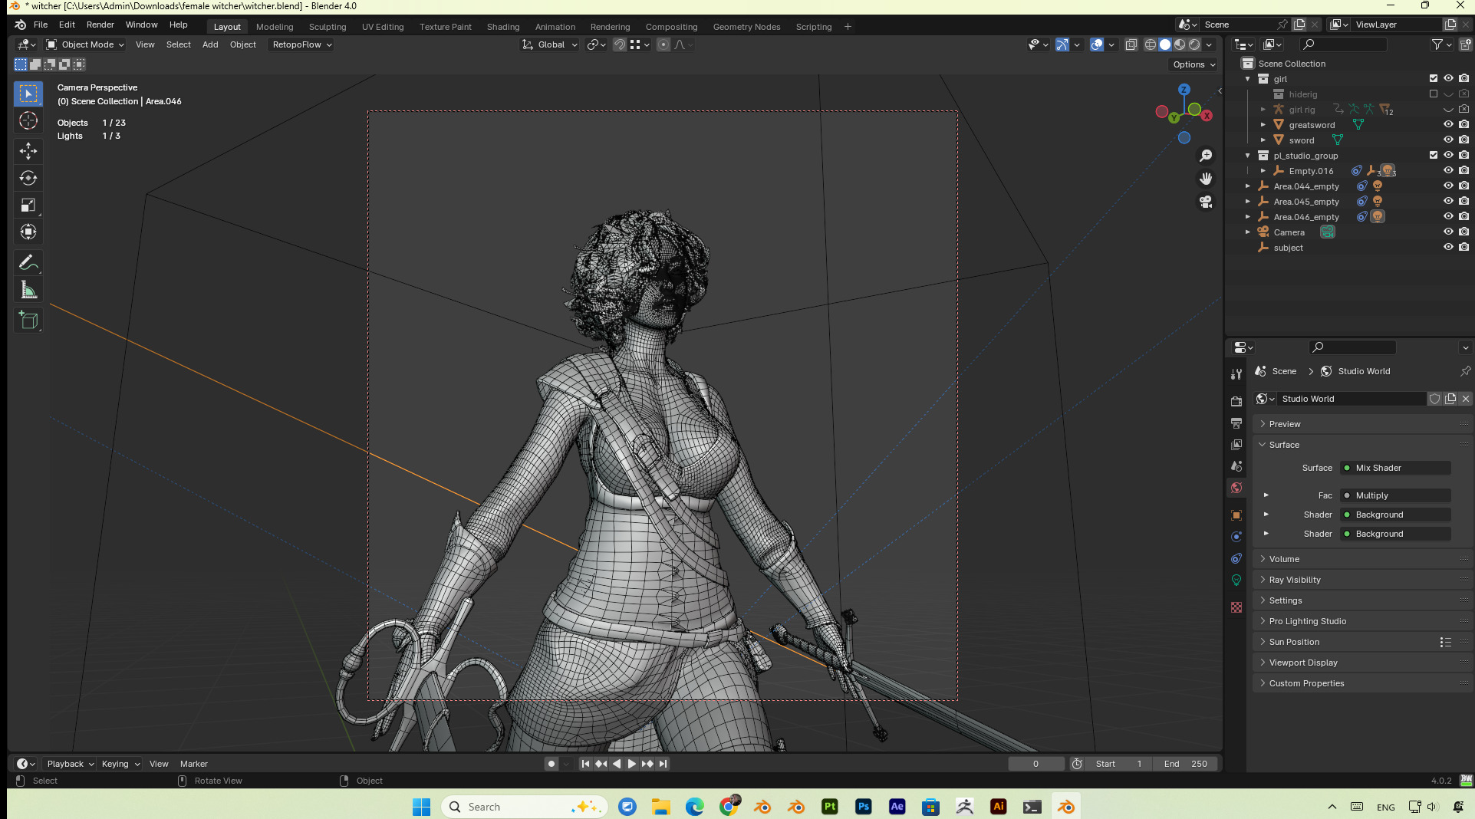This screenshot has height=819, width=1475.
Task: Open the Scene properties tab
Action: (x=1236, y=465)
